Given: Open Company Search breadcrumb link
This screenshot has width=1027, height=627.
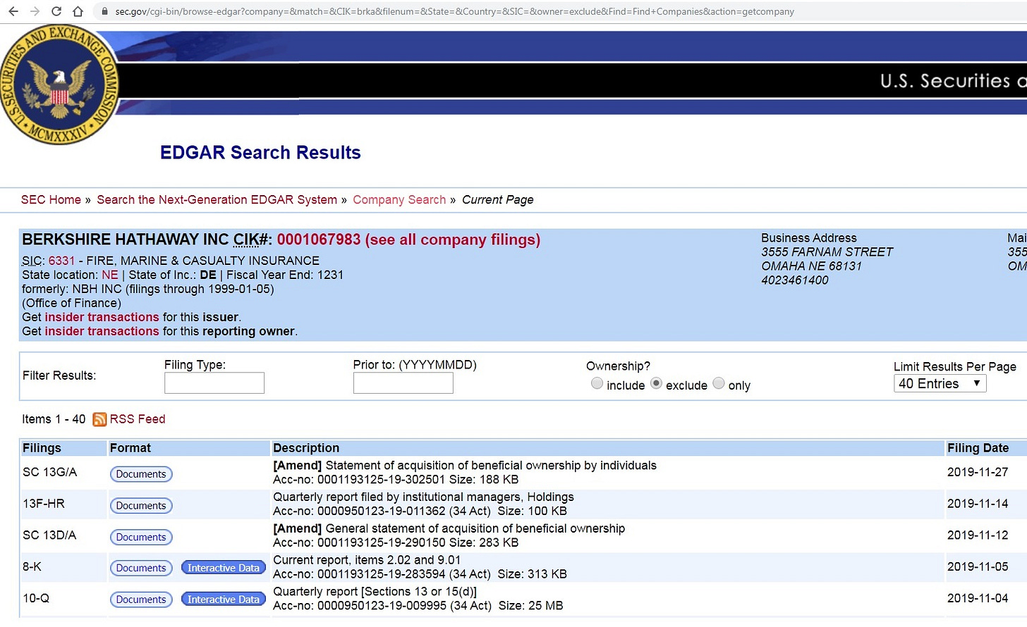Looking at the screenshot, I should pyautogui.click(x=399, y=199).
